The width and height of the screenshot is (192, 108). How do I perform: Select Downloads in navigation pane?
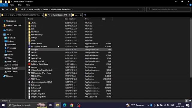pyautogui.click(x=11, y=48)
